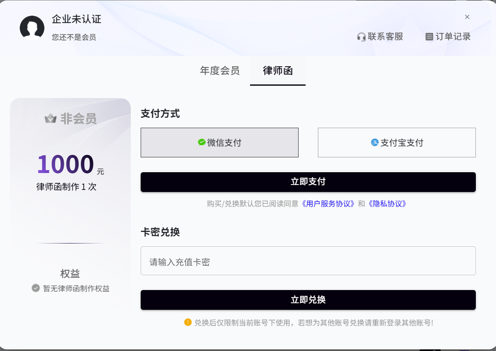Open 订单记录 order history

tap(453, 37)
